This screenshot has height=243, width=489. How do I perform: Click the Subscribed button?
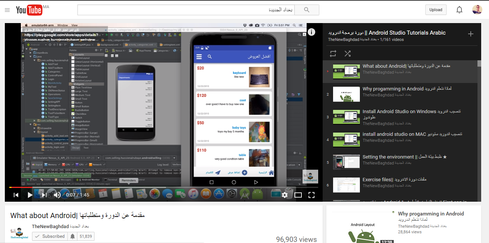(49, 236)
